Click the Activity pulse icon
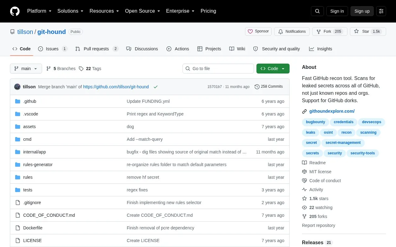The width and height of the screenshot is (396, 247). 304,190
